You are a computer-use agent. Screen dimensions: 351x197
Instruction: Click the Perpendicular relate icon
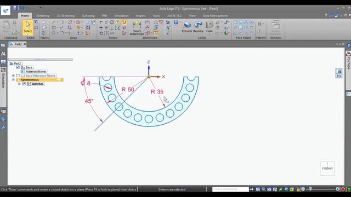point(111,28)
